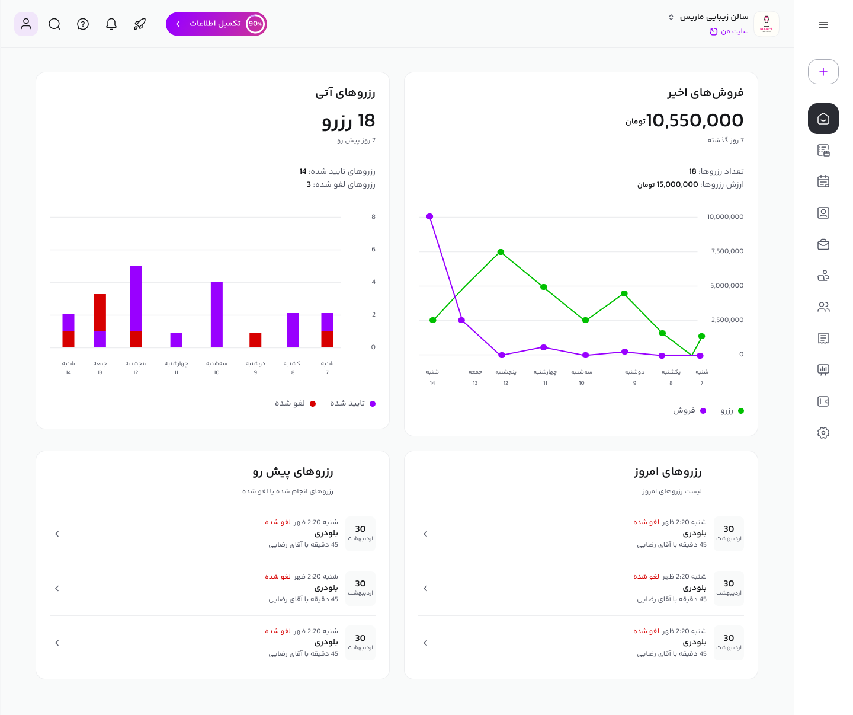Open the customers group icon in sidebar
The height and width of the screenshot is (715, 853).
pos(823,307)
